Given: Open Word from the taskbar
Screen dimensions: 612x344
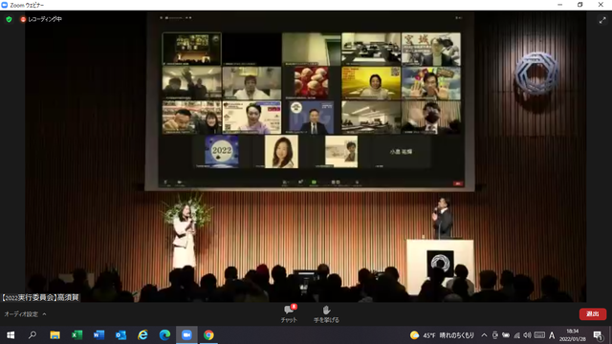Looking at the screenshot, I should coord(98,335).
